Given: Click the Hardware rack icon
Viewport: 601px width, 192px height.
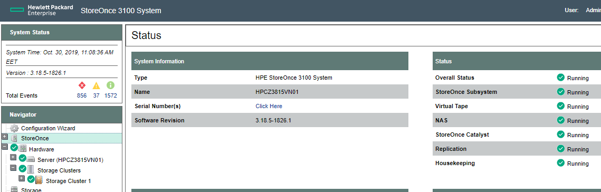Looking at the screenshot, I should [22, 149].
